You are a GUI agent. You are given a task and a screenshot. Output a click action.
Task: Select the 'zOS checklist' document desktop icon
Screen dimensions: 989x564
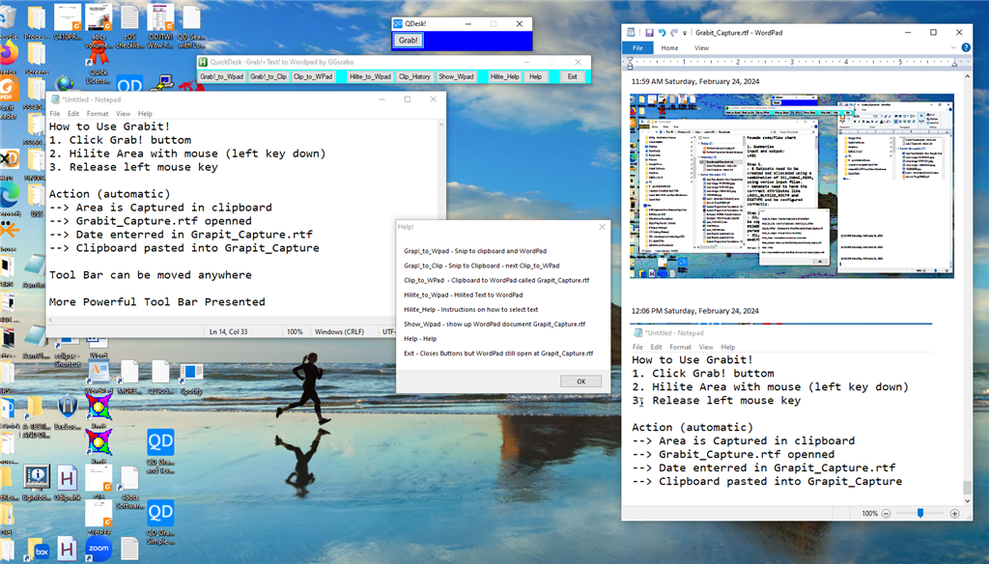click(x=130, y=27)
